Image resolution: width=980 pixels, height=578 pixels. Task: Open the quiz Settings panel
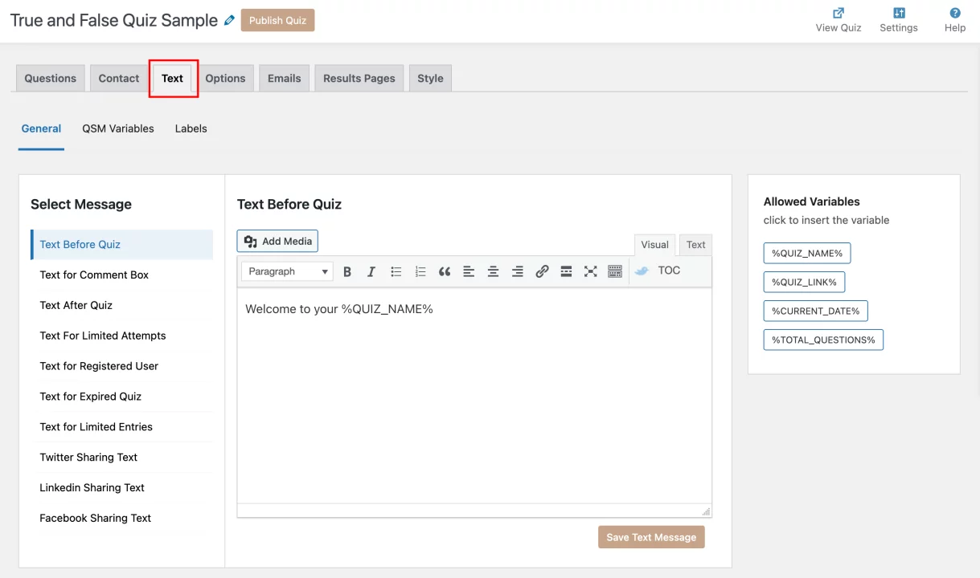[x=898, y=19]
